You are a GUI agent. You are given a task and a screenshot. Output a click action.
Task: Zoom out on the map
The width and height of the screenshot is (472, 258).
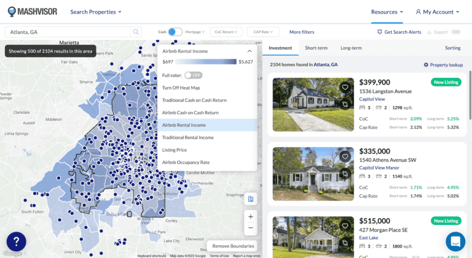tap(251, 228)
